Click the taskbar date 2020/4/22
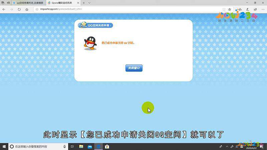The height and width of the screenshot is (150, 267). tap(251, 148)
